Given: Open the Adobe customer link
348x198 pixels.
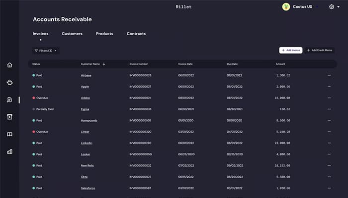Looking at the screenshot, I should point(86,98).
